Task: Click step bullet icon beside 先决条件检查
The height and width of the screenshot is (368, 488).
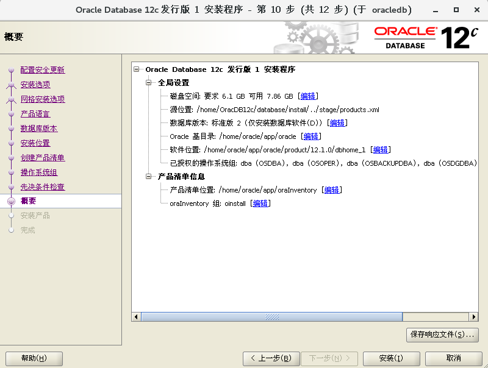Action: 11,187
